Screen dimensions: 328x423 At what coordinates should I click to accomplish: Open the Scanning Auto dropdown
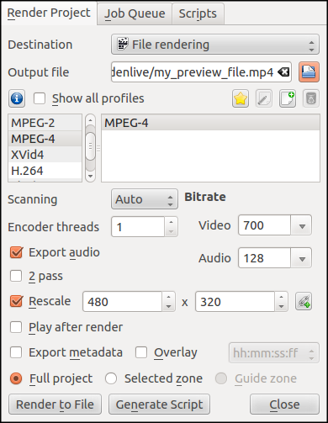[145, 199]
